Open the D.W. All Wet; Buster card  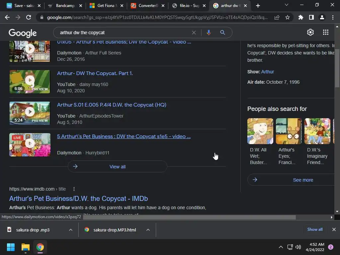coord(260,141)
